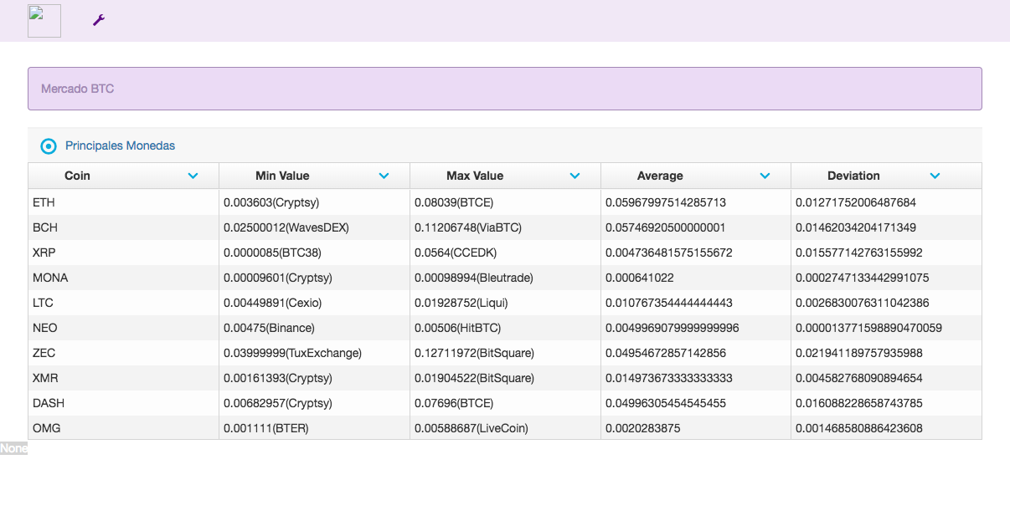Select the OMG coin cell
Viewport: 1010px width, 531px height.
point(123,428)
